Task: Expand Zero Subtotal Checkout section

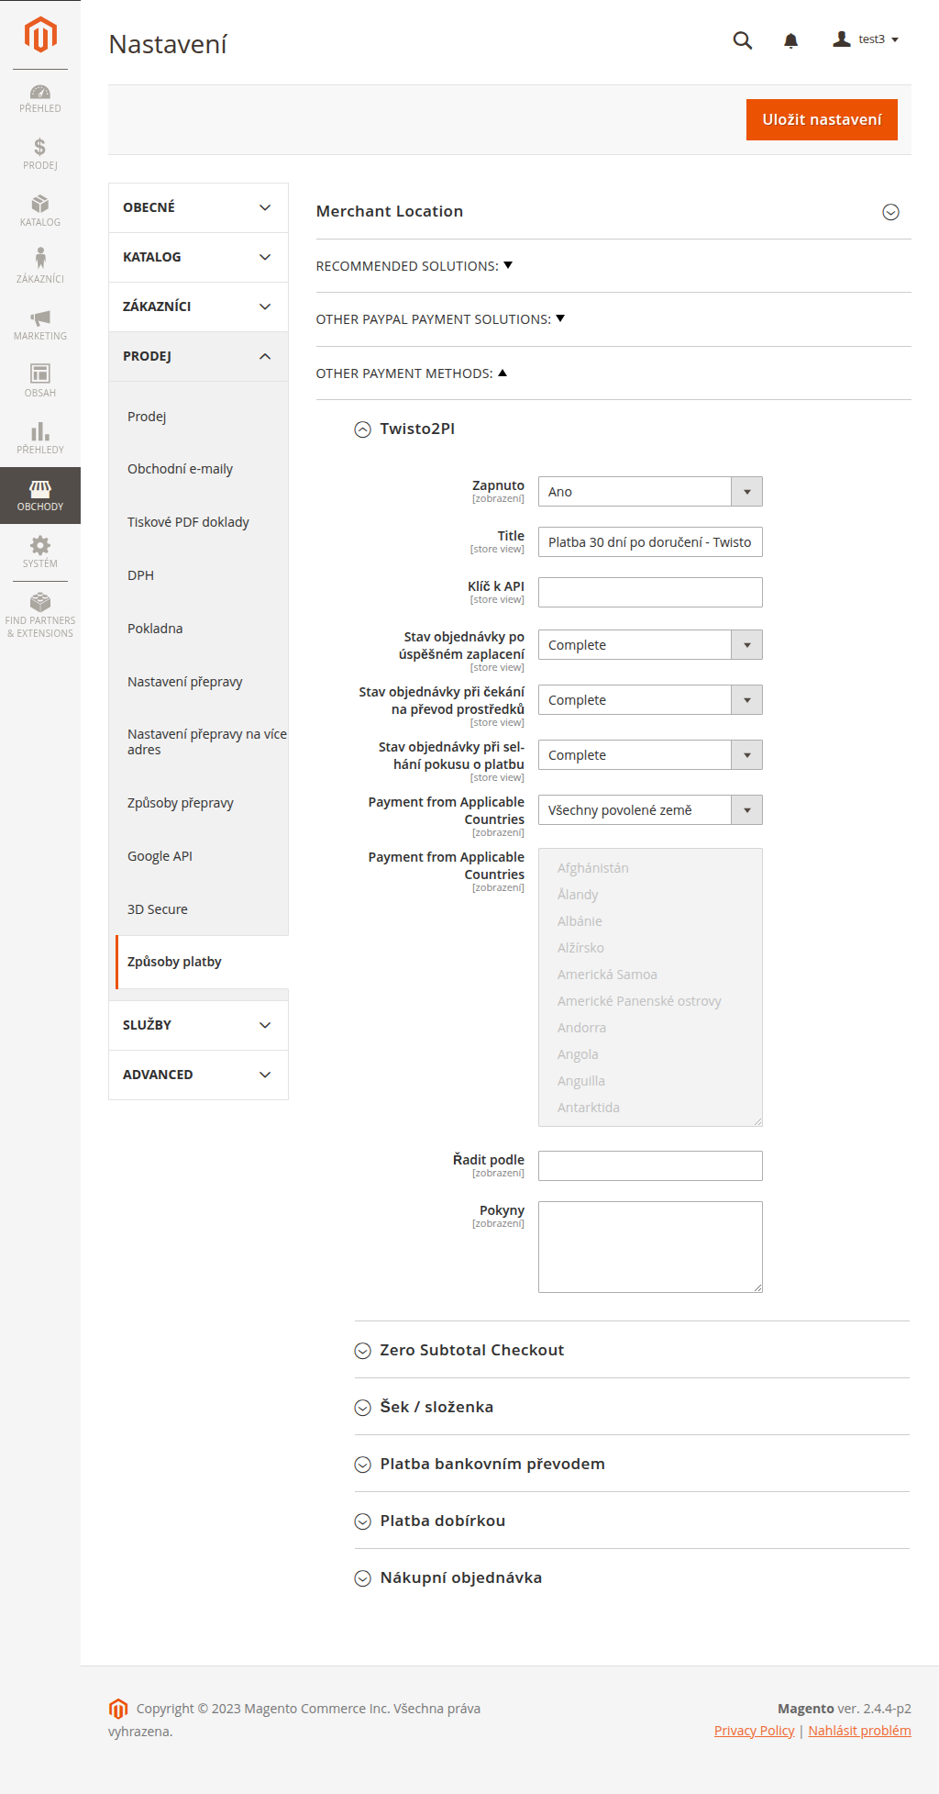Action: tap(363, 1351)
